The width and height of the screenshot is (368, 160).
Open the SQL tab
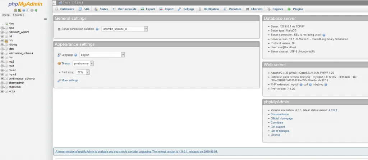pos(84,9)
